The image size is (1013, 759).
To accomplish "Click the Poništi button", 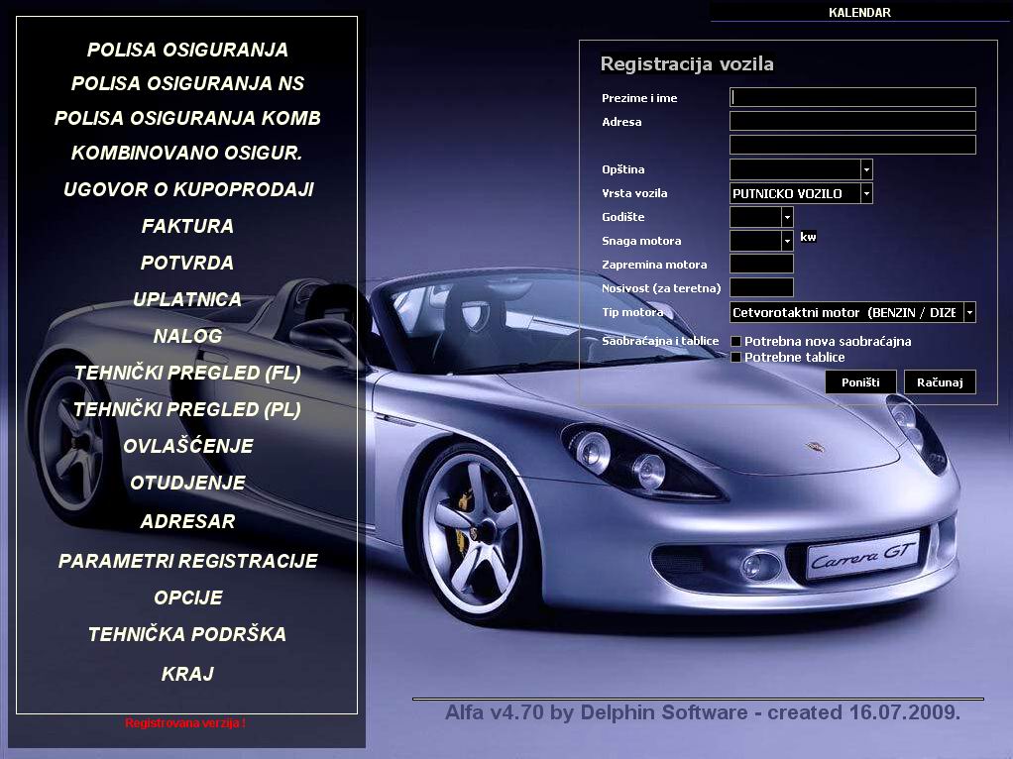I will pos(860,381).
